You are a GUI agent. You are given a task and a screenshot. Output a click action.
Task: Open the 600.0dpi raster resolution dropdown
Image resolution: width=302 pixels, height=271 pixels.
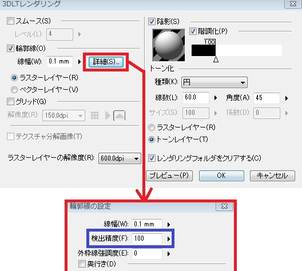pyautogui.click(x=120, y=158)
